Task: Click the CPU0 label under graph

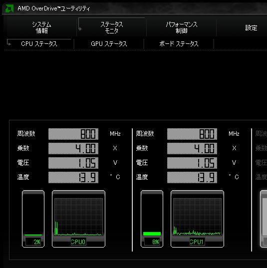Action: pyautogui.click(x=78, y=242)
